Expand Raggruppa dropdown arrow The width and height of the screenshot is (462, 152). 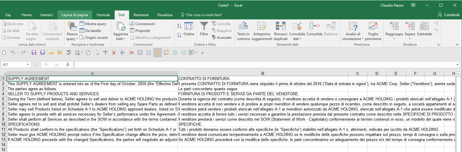394,39
